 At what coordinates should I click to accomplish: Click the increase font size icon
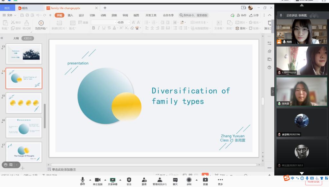[133, 22]
